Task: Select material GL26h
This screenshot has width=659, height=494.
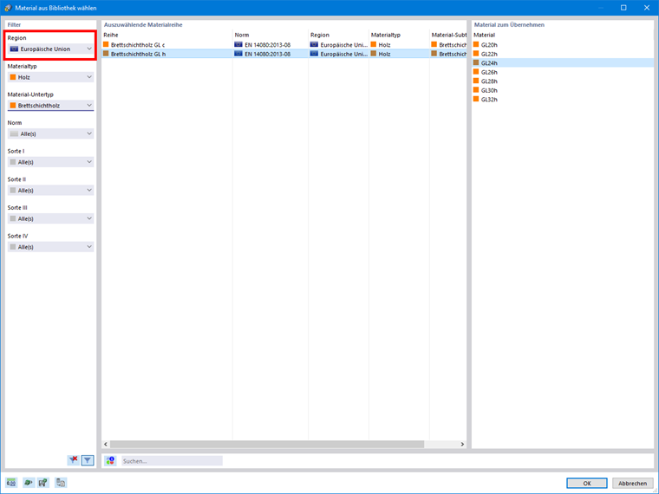Action: [563, 72]
